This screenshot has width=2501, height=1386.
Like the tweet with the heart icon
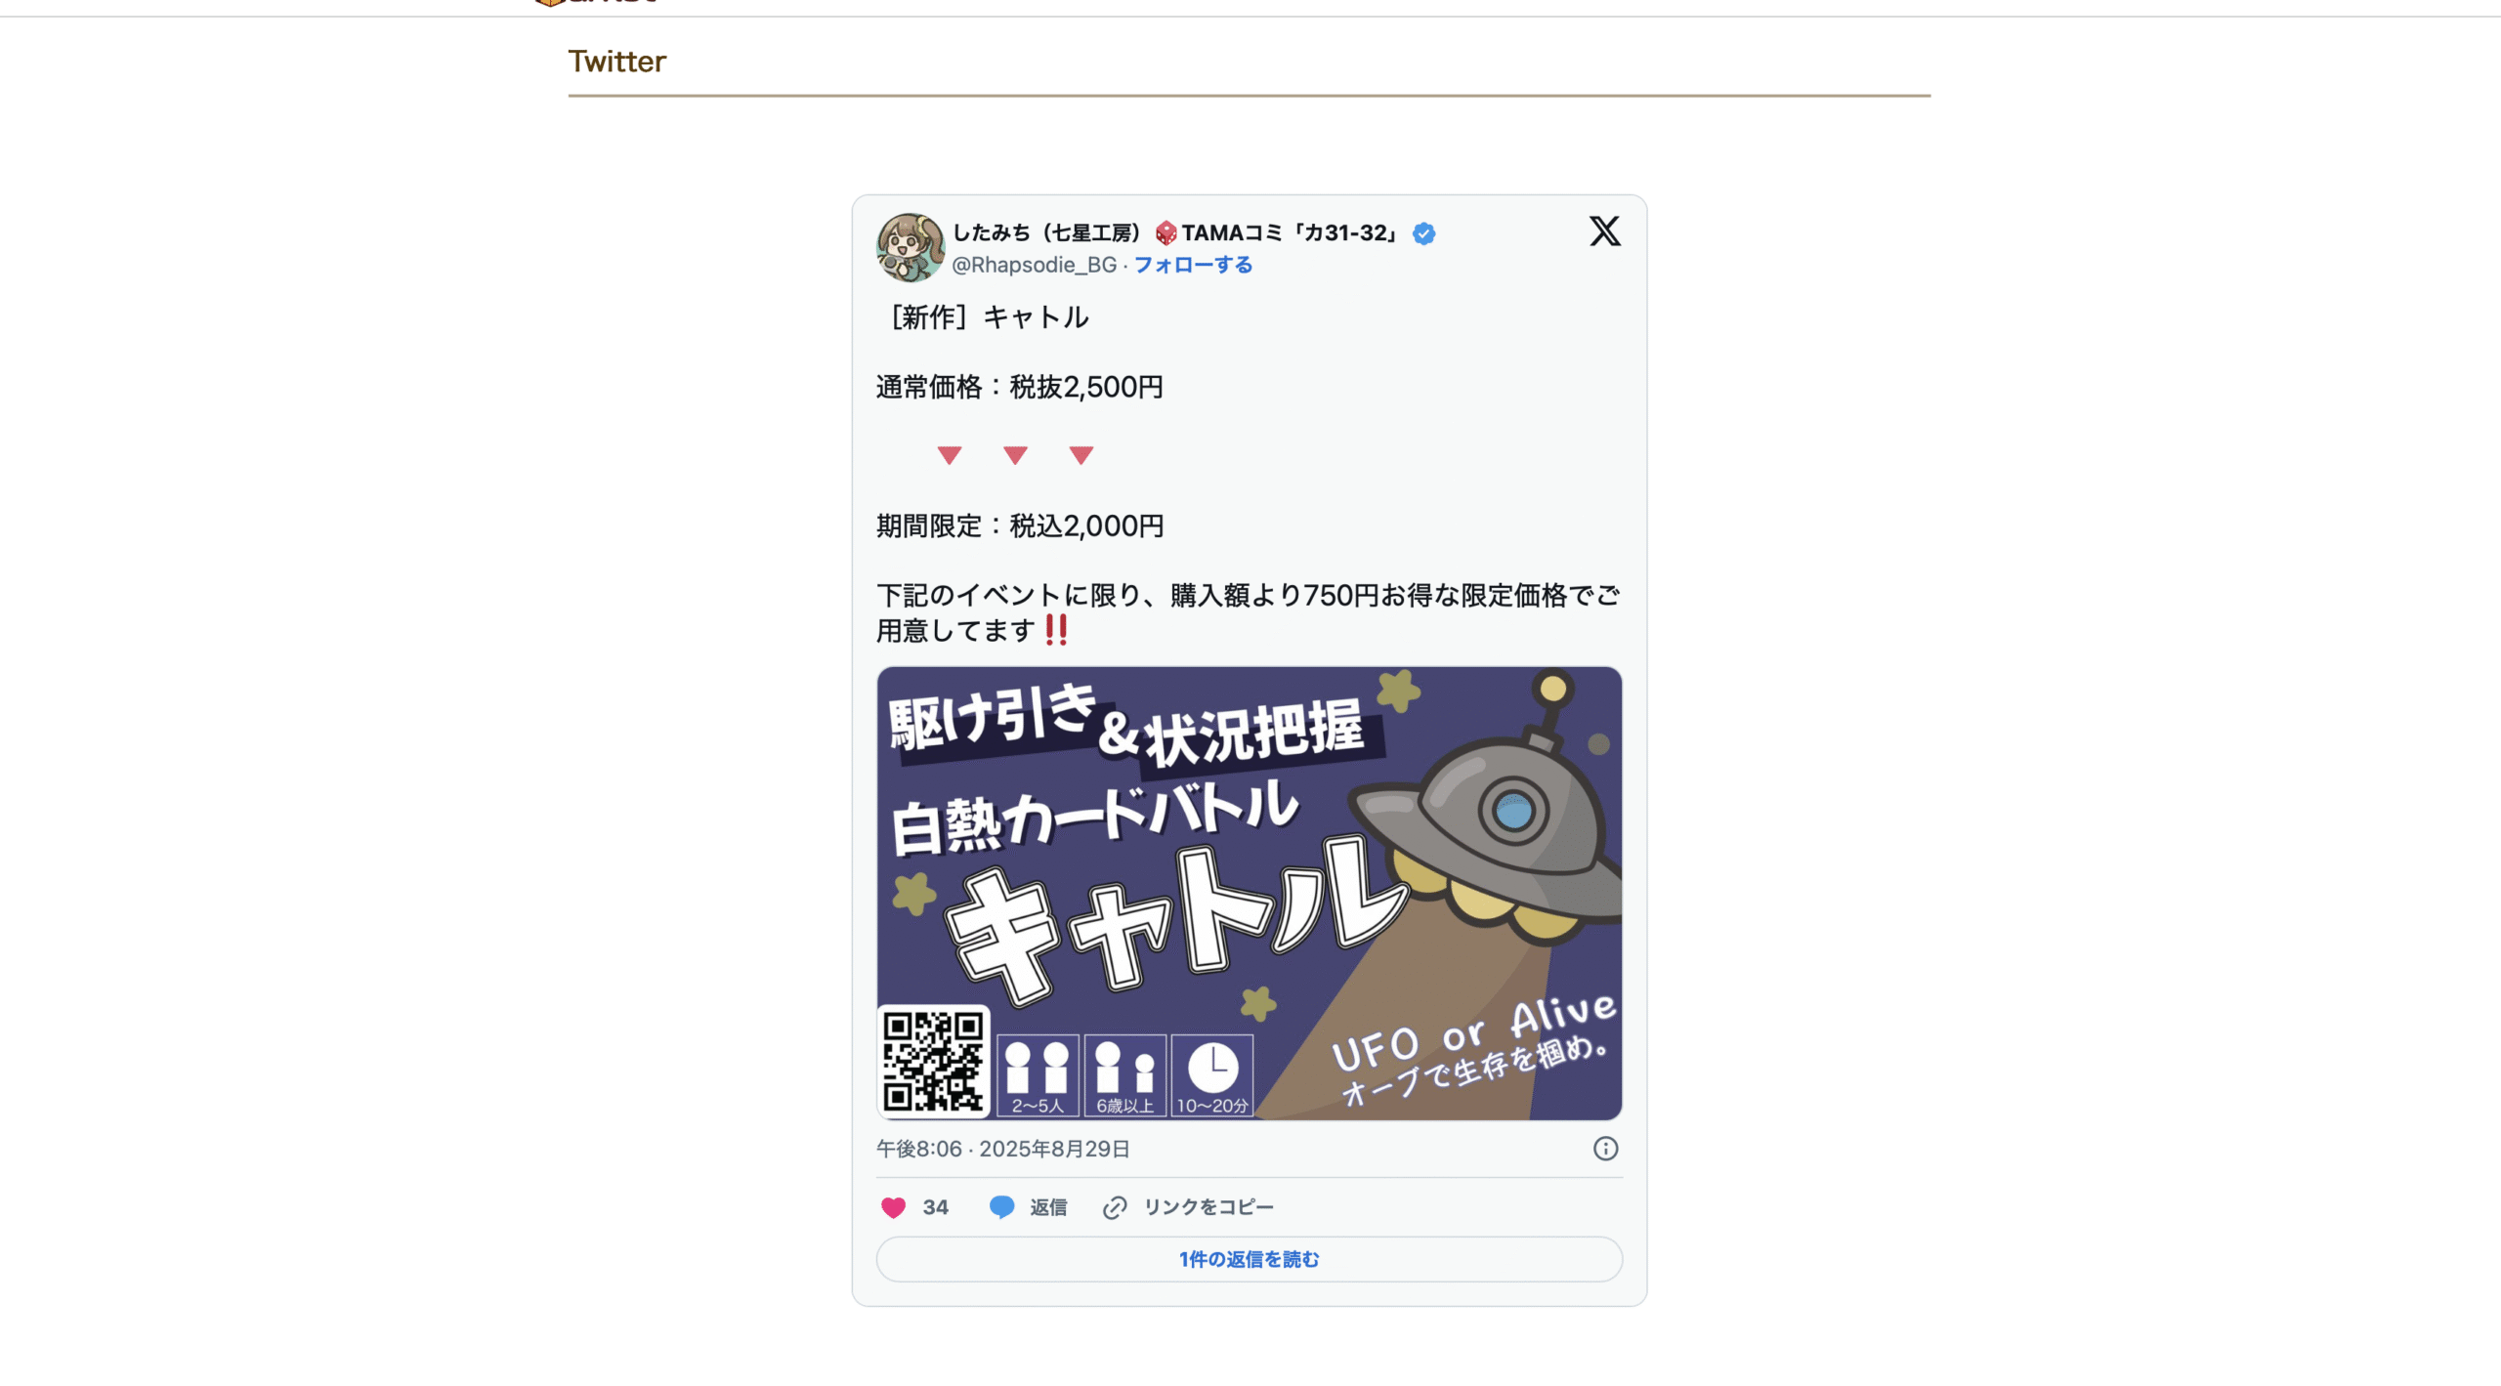click(x=893, y=1207)
